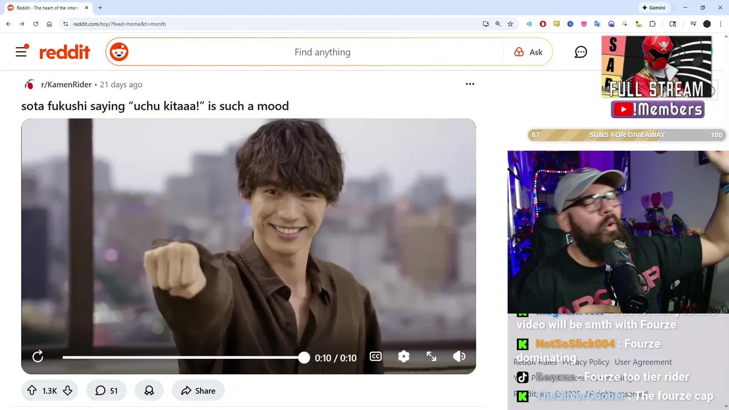Open the Chrome profile avatar
Screen dimensions: 729x410
pyautogui.click(x=707, y=24)
